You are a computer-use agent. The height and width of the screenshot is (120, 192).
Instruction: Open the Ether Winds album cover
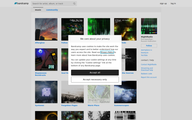click(125, 29)
